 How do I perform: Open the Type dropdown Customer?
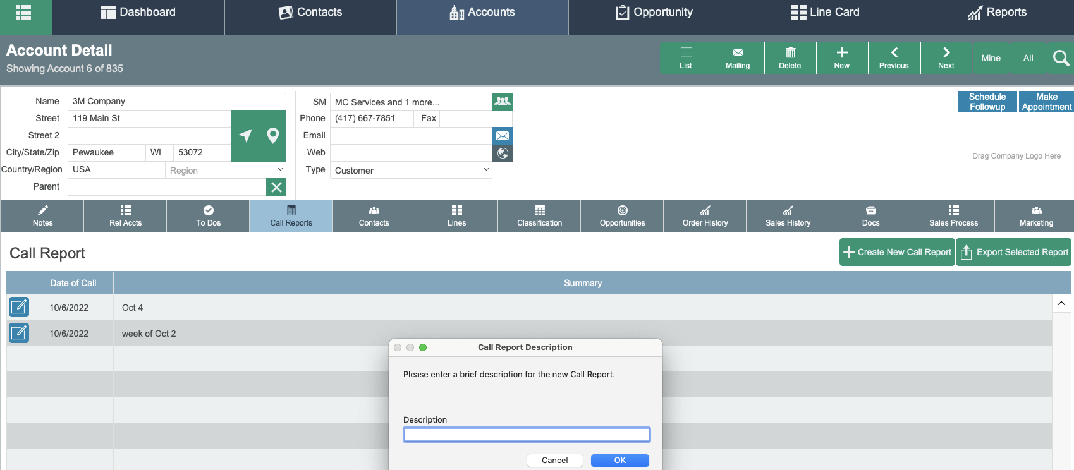(411, 170)
